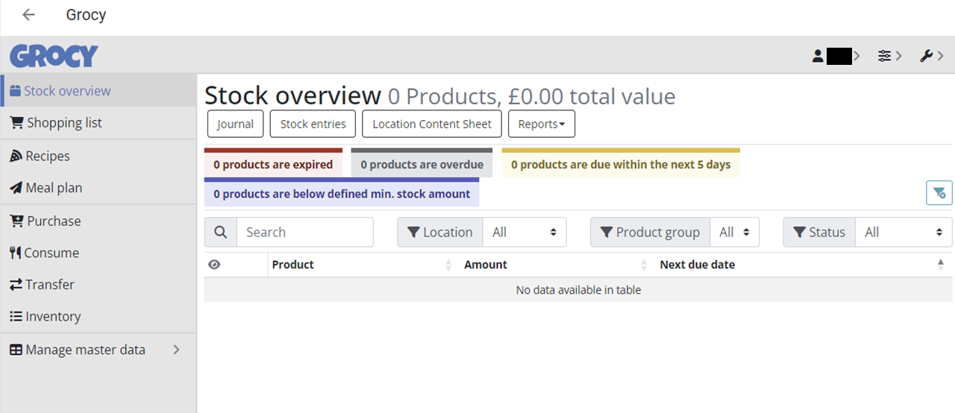Click 'No data available in table' text

coord(578,290)
